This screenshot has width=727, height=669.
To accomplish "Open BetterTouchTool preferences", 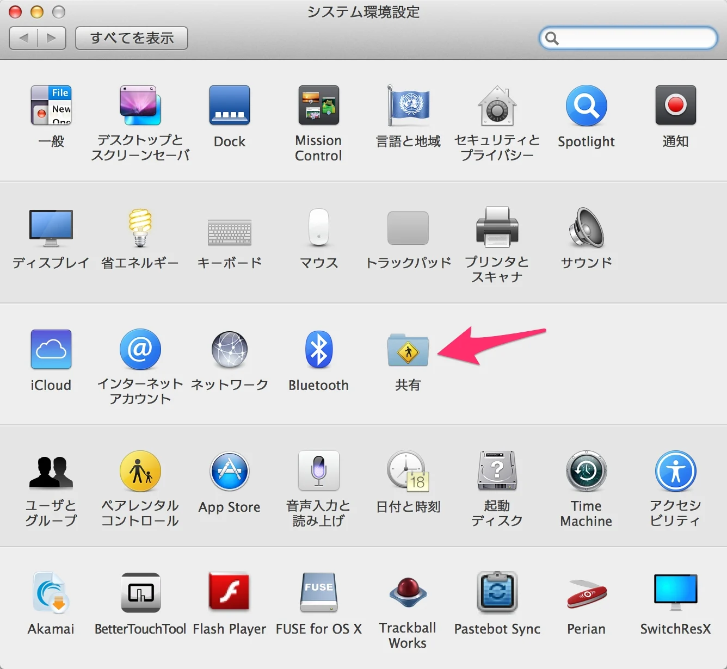I will (140, 593).
